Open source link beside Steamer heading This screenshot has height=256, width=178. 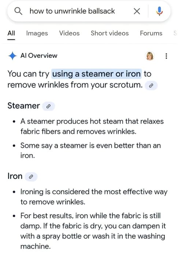(x=48, y=106)
